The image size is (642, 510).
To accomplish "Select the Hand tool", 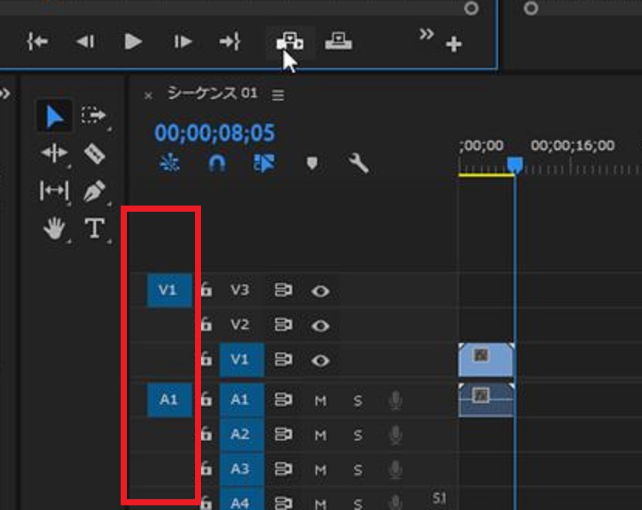I will [54, 228].
